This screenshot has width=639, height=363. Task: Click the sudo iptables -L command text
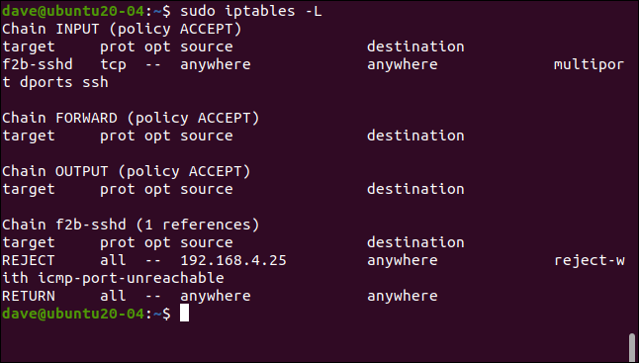pos(251,11)
